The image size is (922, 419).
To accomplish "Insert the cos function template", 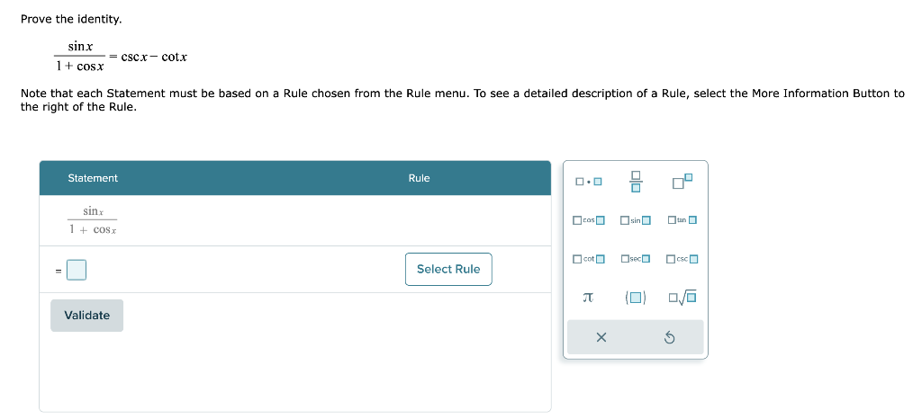I will [x=589, y=220].
